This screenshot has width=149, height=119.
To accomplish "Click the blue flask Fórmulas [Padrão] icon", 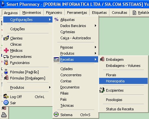I will point(6,72).
